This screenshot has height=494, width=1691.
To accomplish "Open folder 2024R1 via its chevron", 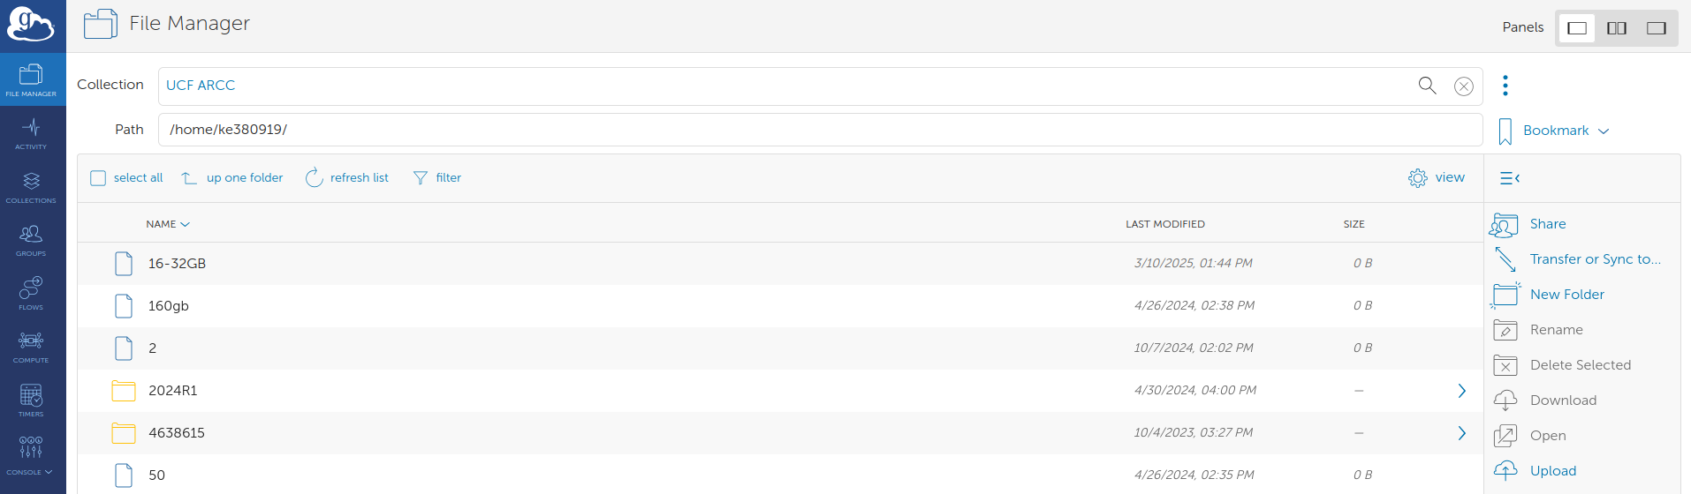I will [x=1462, y=391].
